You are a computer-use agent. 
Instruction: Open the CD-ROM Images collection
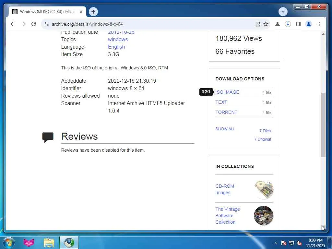(x=225, y=189)
